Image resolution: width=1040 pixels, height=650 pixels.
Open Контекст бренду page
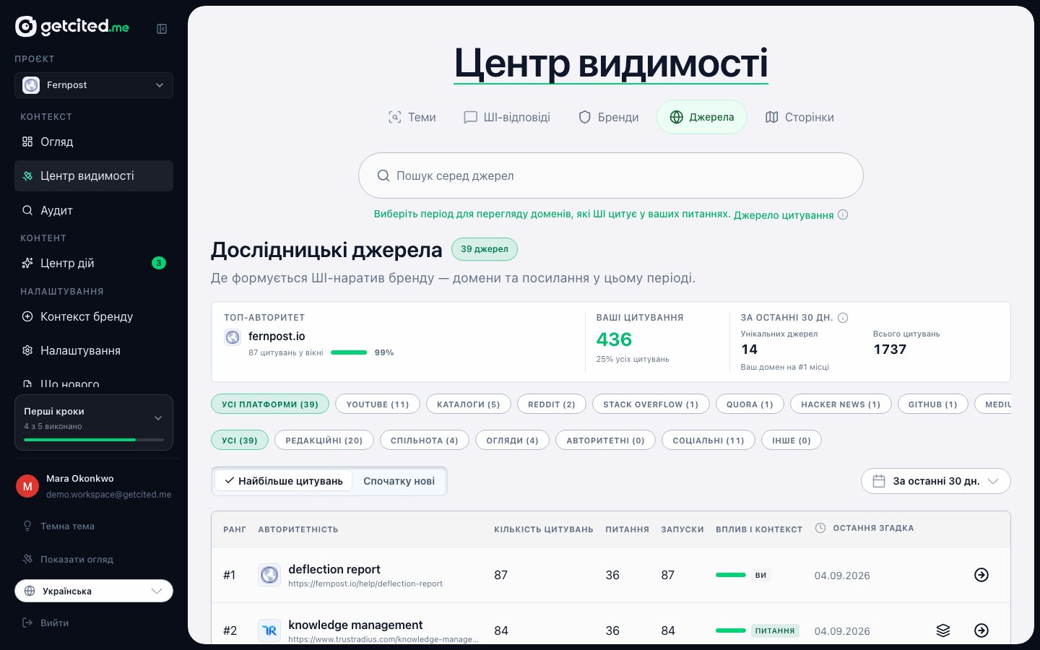coord(94,316)
